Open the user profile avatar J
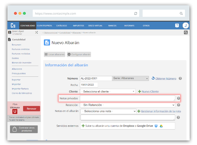Viewport: 197px width, 145px height. [x=186, y=25]
